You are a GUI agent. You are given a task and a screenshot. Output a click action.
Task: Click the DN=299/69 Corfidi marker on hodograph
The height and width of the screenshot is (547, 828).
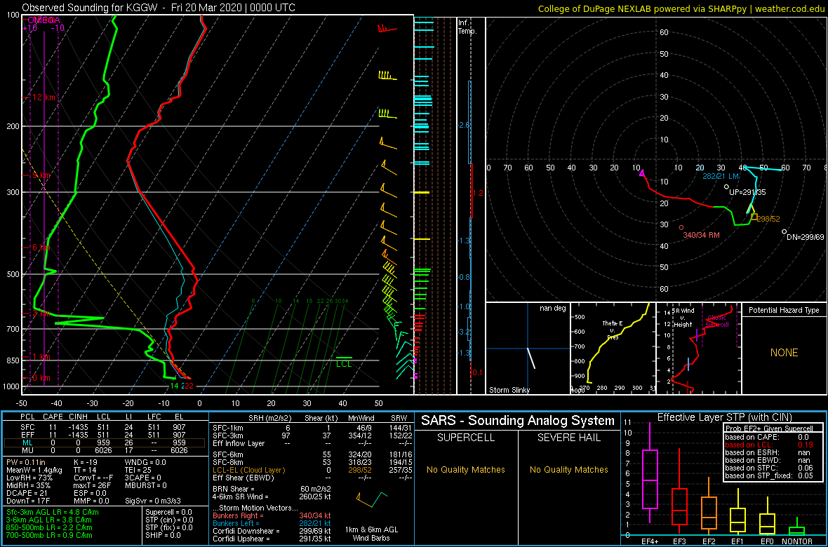pyautogui.click(x=784, y=231)
